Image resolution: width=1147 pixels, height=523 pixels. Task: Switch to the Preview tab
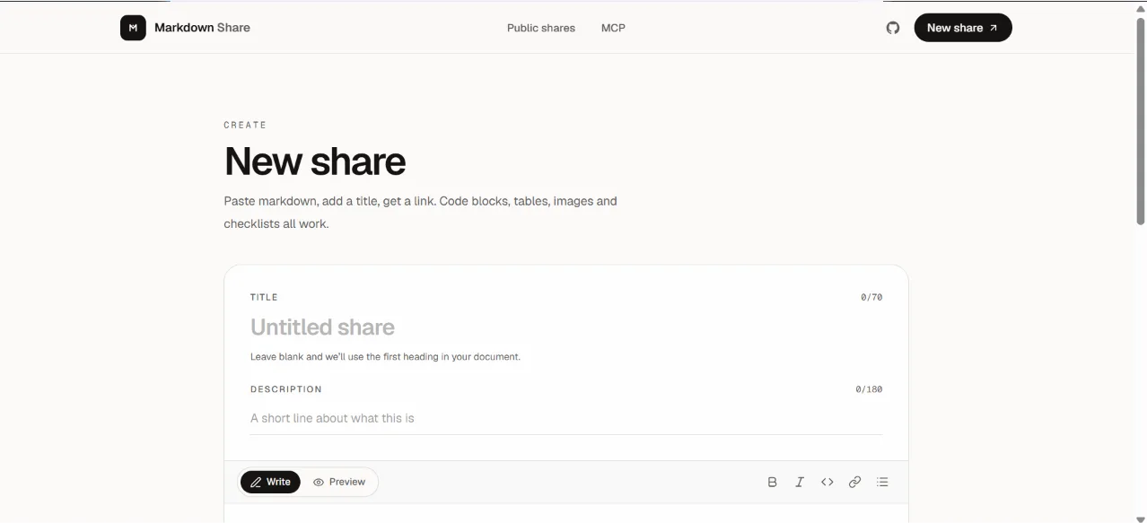[339, 482]
